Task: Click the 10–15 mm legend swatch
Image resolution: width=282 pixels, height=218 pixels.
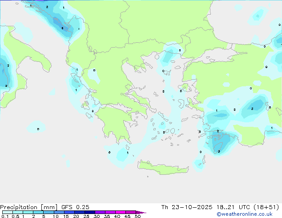Action: click(x=59, y=212)
